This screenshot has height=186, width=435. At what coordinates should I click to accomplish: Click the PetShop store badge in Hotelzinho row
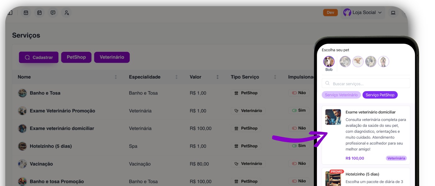pos(246,146)
